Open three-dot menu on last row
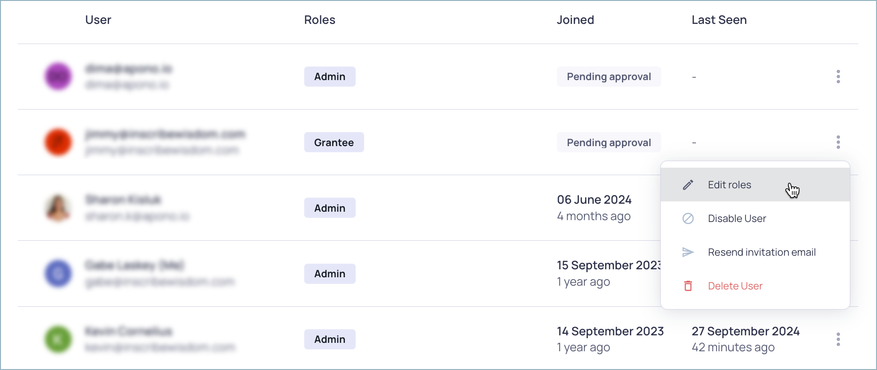 click(838, 339)
